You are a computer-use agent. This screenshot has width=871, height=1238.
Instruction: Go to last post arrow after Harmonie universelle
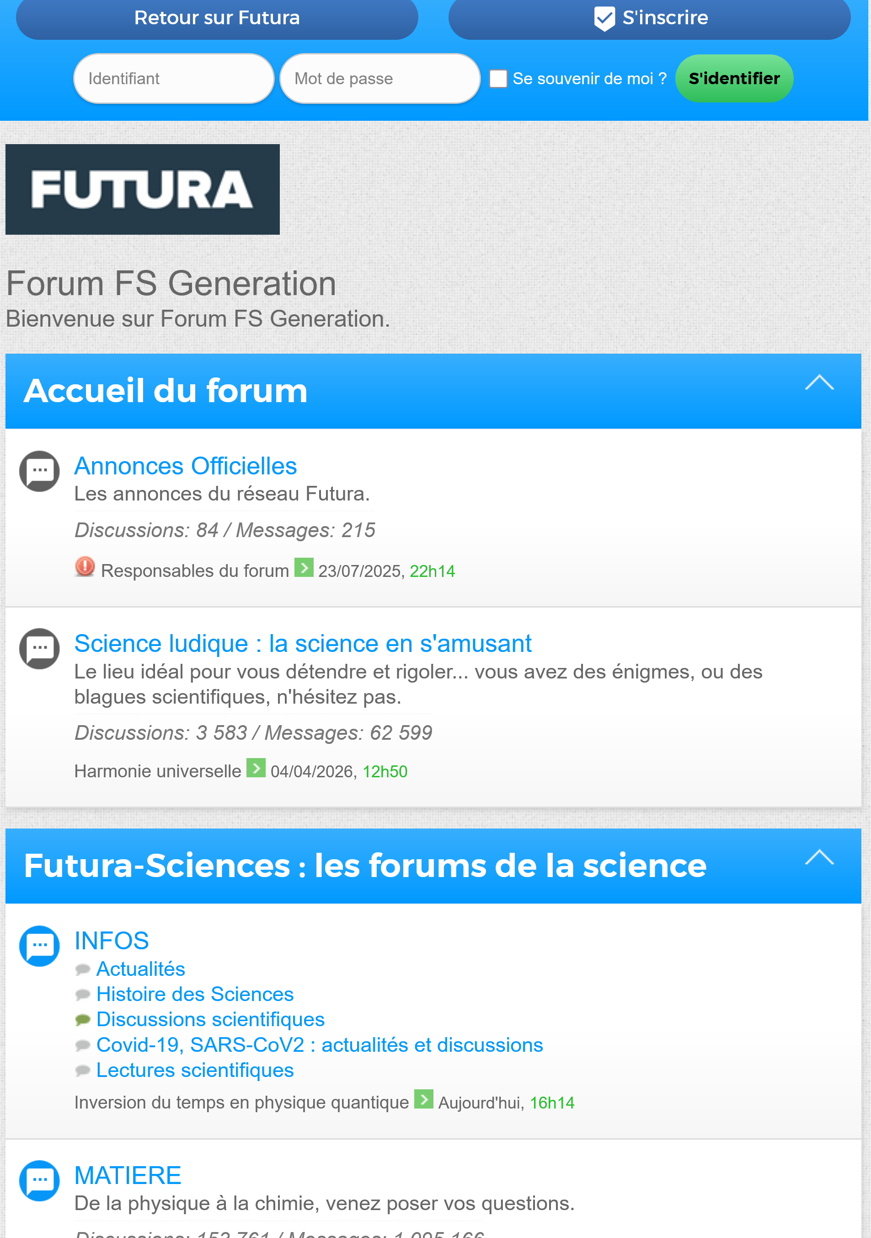(256, 768)
